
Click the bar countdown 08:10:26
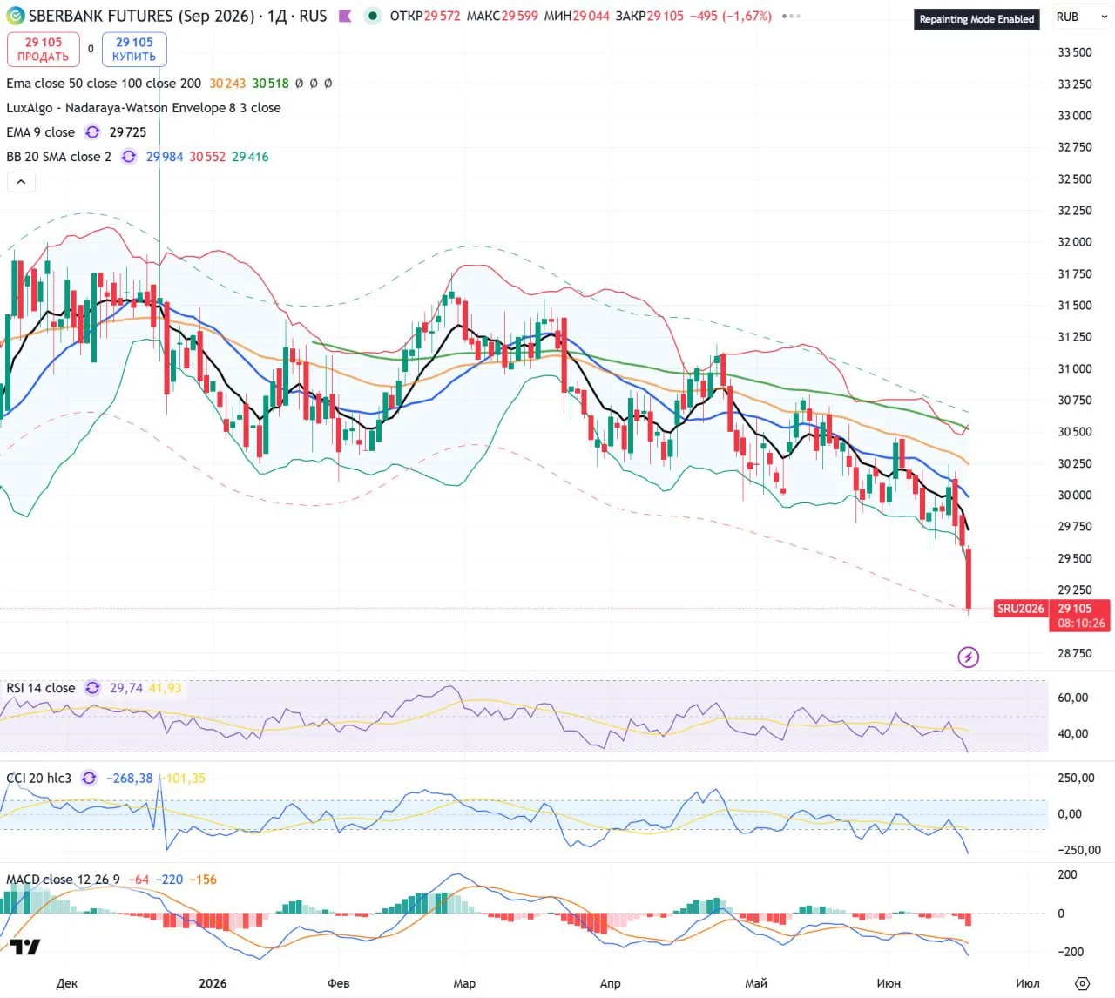(x=1081, y=624)
